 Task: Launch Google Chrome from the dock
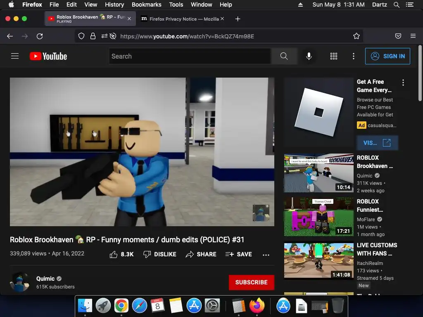click(121, 305)
